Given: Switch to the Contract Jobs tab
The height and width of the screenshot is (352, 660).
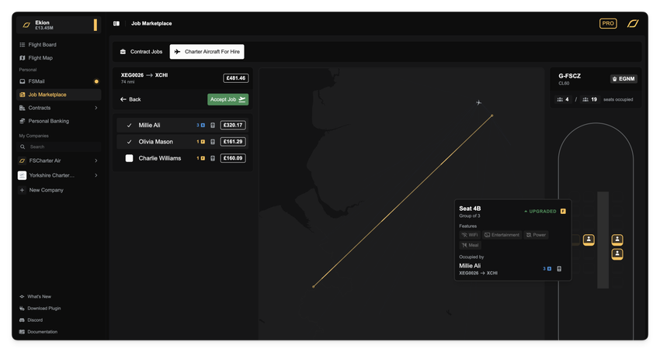Looking at the screenshot, I should pyautogui.click(x=141, y=52).
